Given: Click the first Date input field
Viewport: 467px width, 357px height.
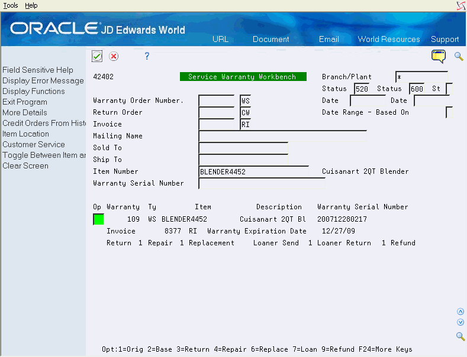Looking at the screenshot, I should (368, 100).
